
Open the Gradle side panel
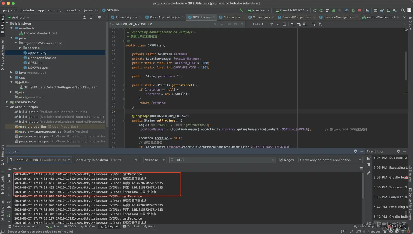tap(410, 23)
